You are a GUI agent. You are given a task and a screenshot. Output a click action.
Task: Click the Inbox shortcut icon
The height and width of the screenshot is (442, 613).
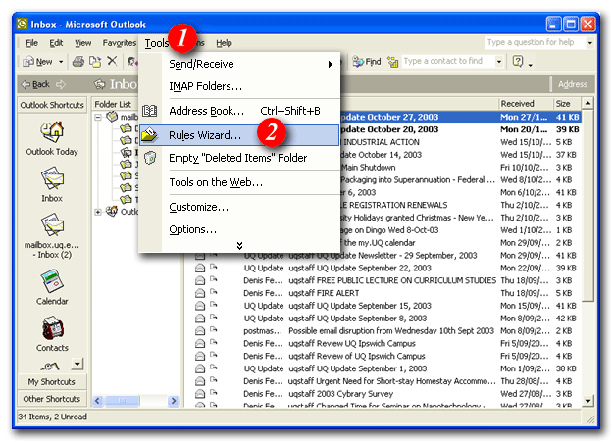52,180
